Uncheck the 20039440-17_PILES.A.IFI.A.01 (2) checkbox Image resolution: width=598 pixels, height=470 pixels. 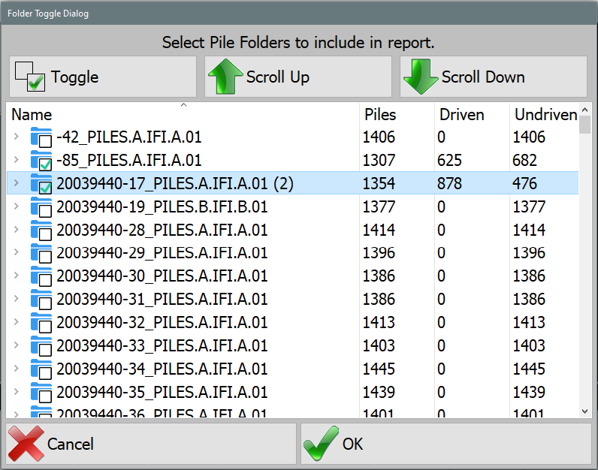pos(45,188)
